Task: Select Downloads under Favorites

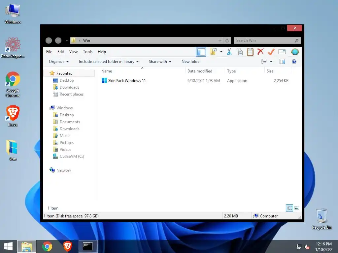Action: [69, 87]
